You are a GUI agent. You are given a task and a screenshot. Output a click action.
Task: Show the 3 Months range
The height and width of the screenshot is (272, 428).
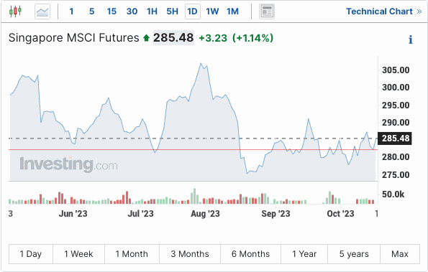click(x=190, y=254)
